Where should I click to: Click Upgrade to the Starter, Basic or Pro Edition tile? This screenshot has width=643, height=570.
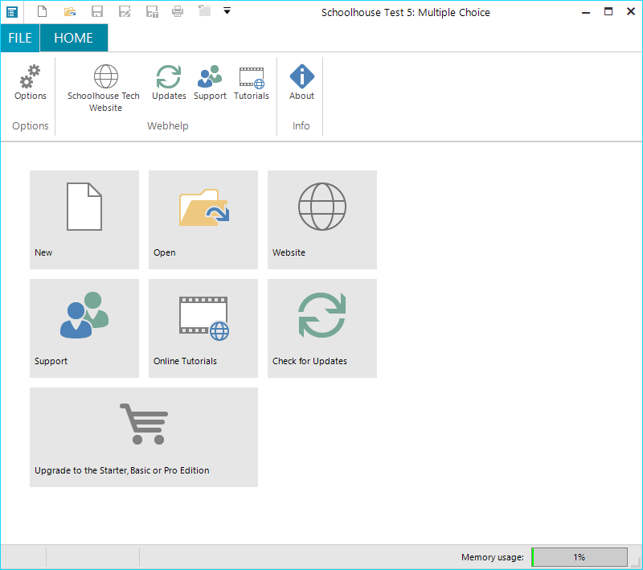tap(144, 437)
